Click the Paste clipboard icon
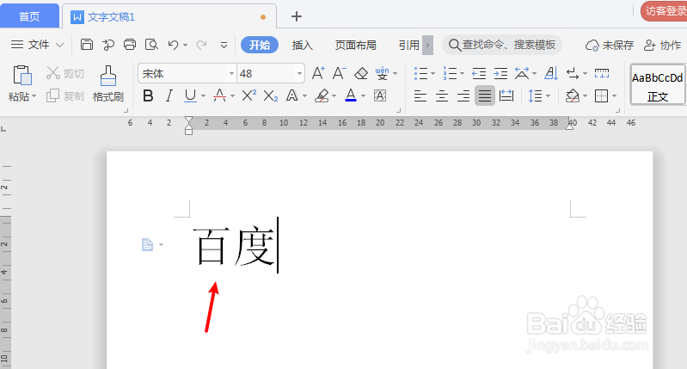 (21, 76)
